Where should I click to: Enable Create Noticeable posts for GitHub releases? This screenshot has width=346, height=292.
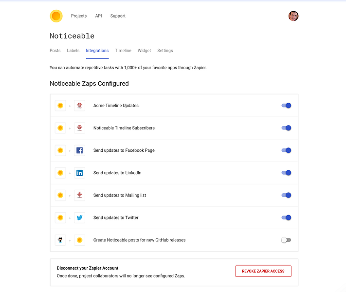[286, 240]
